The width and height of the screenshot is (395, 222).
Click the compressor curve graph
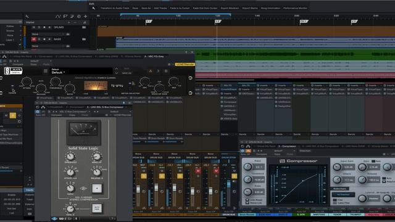298,185
